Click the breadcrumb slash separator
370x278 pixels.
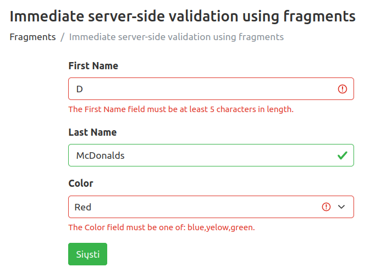[x=63, y=37]
